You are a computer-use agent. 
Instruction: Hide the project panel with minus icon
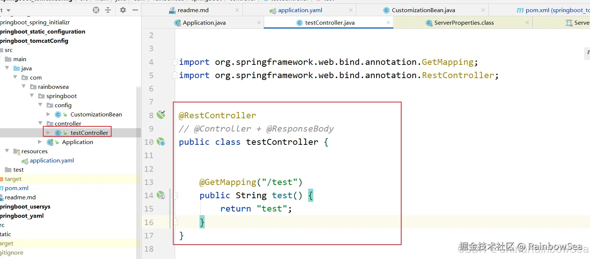pyautogui.click(x=135, y=10)
